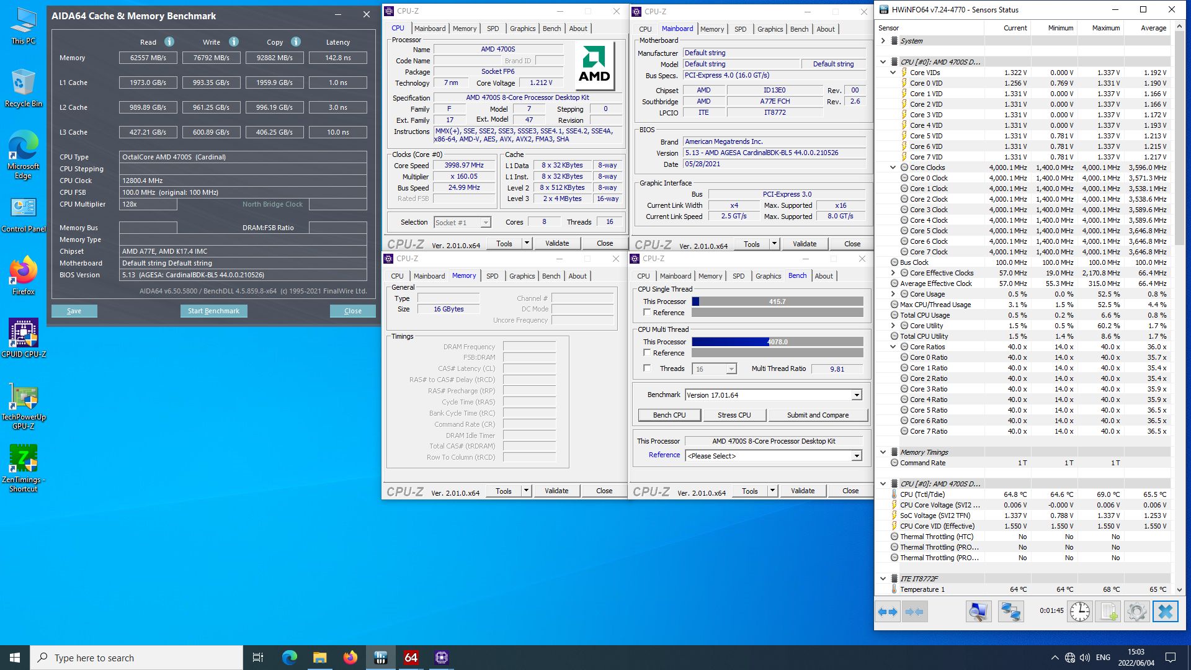Click HWiNFO expand-columns double arrow icon

tap(888, 612)
